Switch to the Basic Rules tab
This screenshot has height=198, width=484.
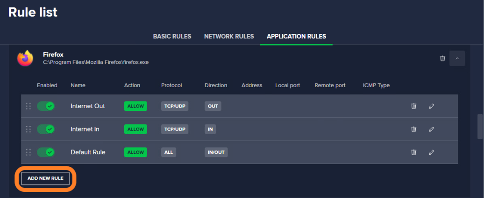coord(172,36)
